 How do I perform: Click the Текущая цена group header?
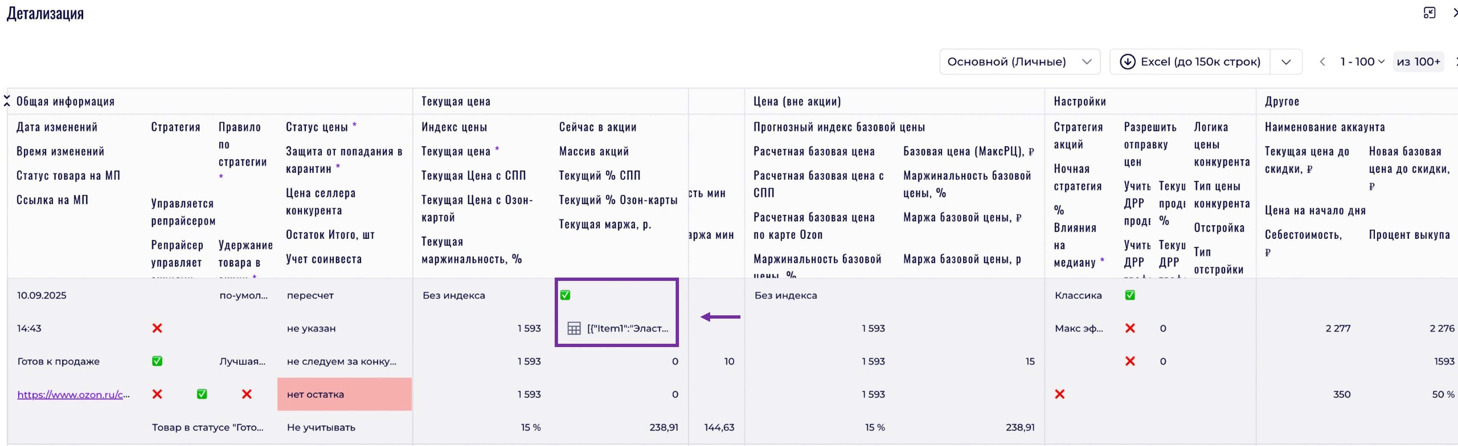pos(456,101)
